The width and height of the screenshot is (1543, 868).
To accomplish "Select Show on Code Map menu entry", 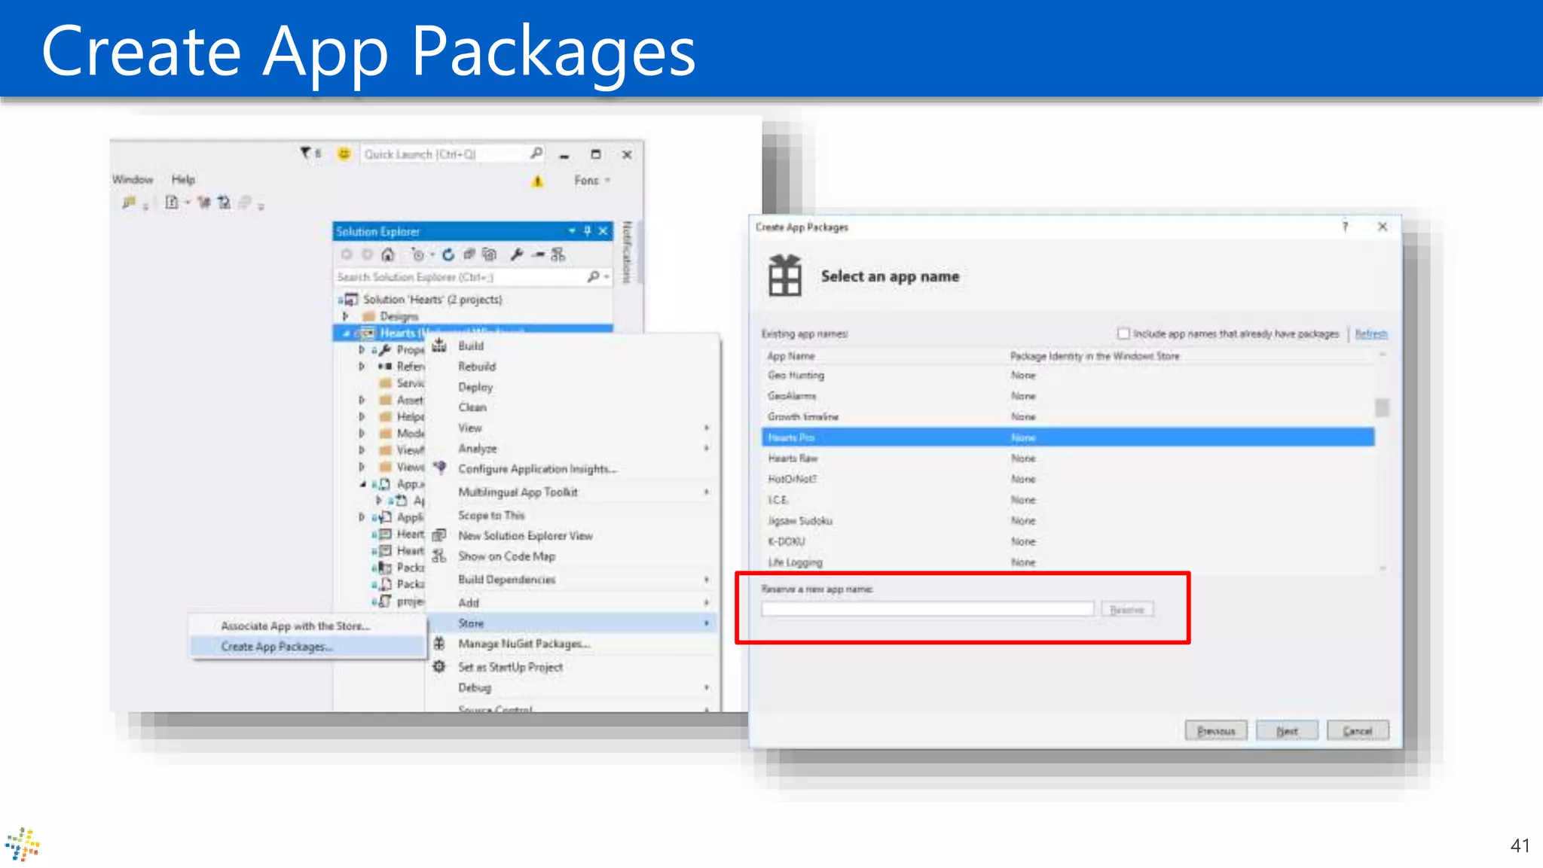I will click(507, 556).
